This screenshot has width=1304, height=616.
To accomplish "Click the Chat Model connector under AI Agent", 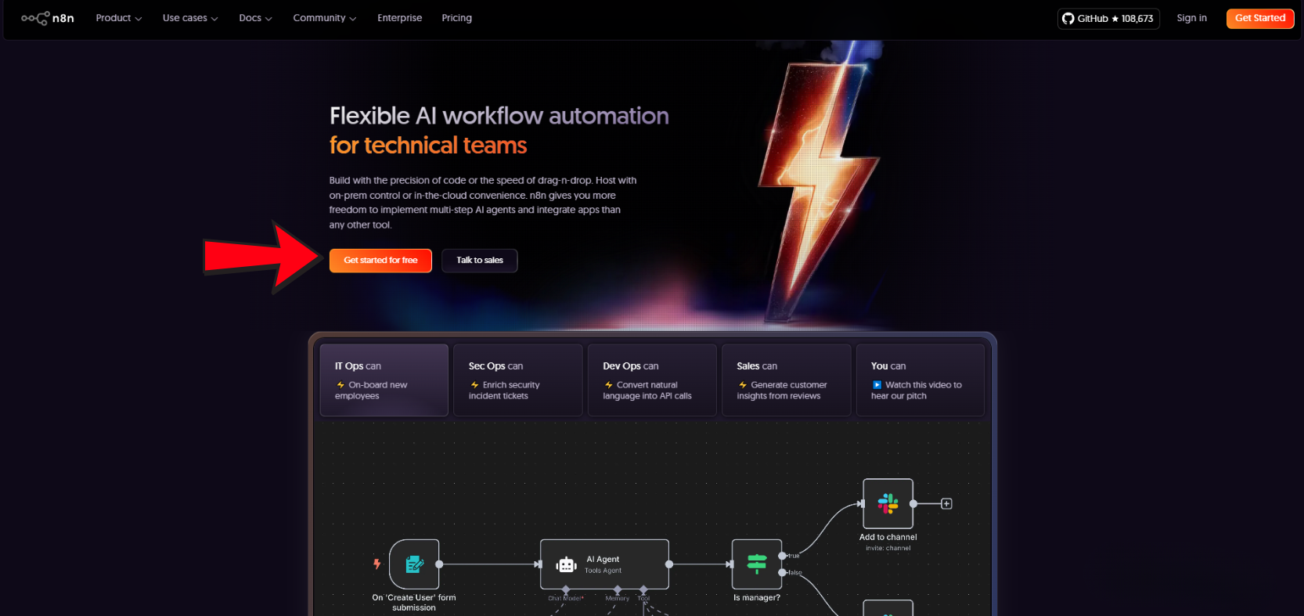I will (566, 590).
